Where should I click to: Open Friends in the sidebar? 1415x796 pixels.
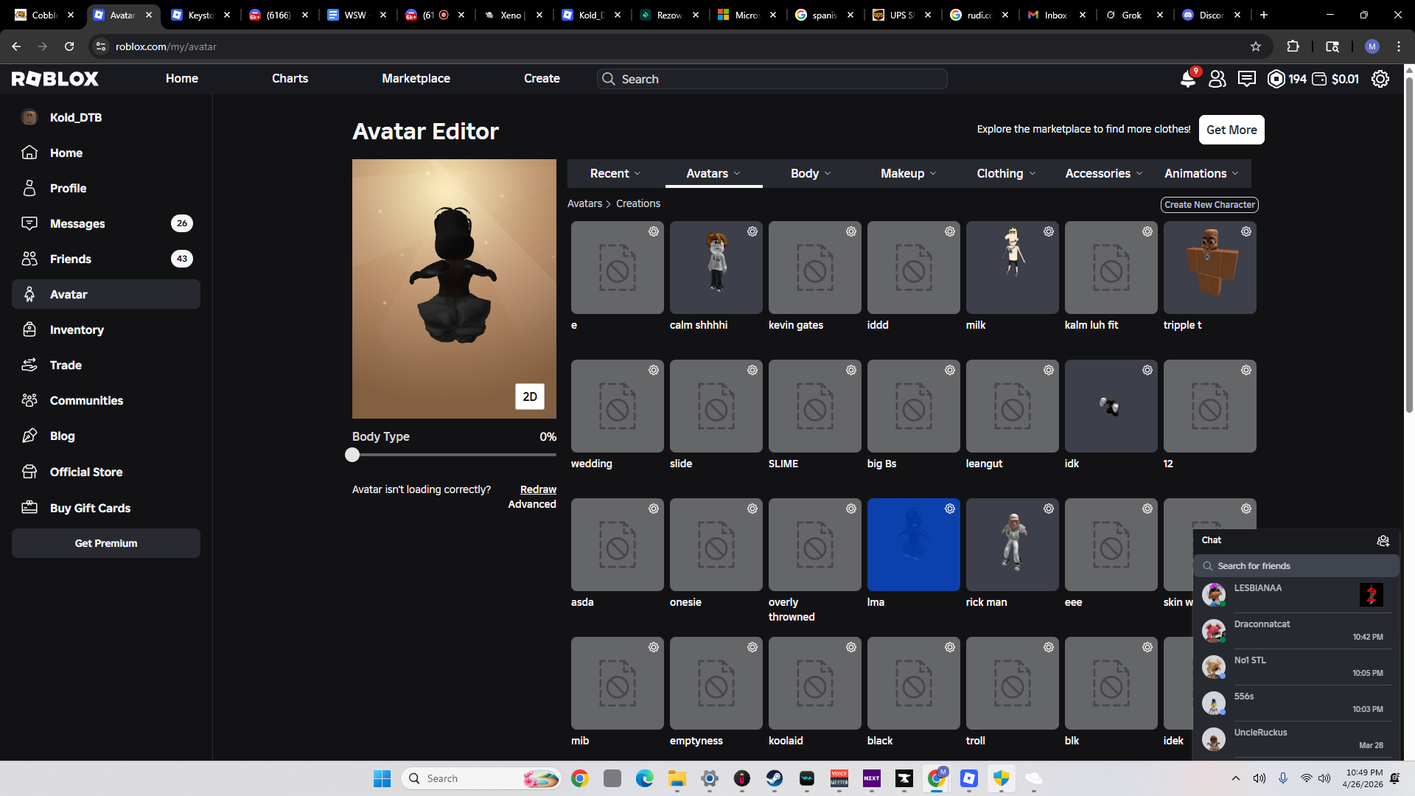click(106, 259)
